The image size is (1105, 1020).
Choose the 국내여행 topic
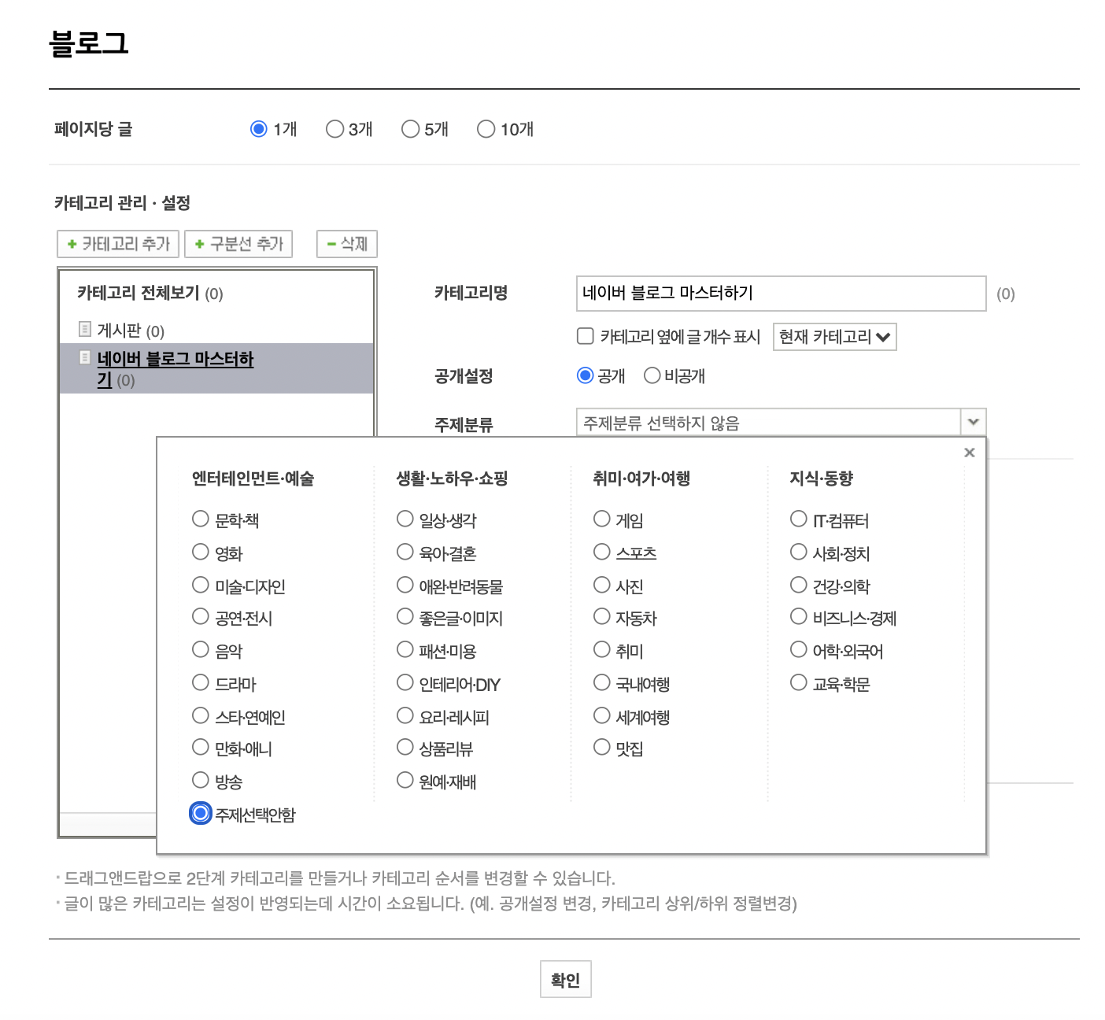click(x=602, y=682)
